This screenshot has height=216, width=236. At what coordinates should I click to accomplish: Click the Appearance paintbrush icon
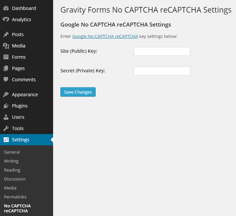[6, 95]
